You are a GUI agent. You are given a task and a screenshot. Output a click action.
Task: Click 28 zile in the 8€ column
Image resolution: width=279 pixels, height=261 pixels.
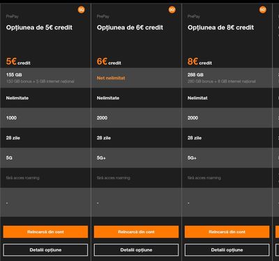[195, 138]
